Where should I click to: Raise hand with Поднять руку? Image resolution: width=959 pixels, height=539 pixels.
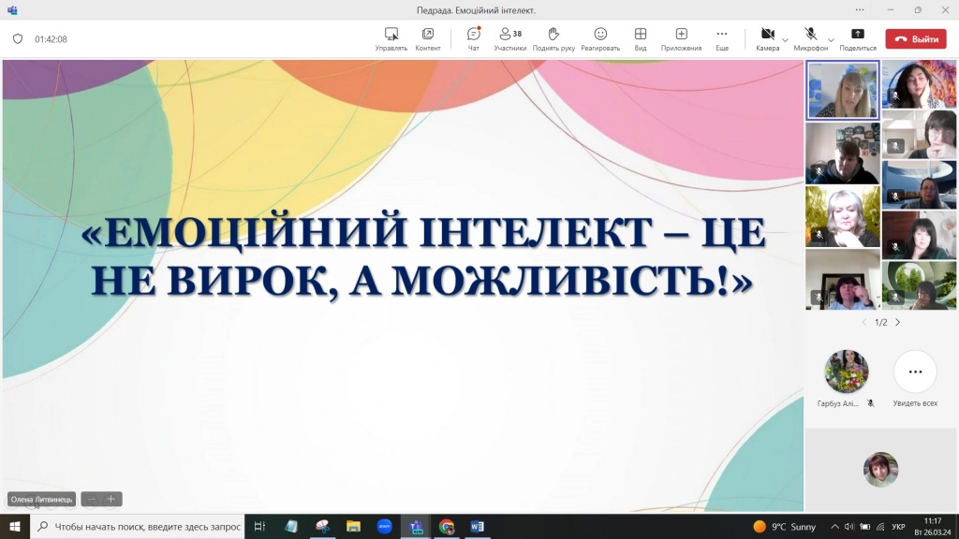point(553,39)
